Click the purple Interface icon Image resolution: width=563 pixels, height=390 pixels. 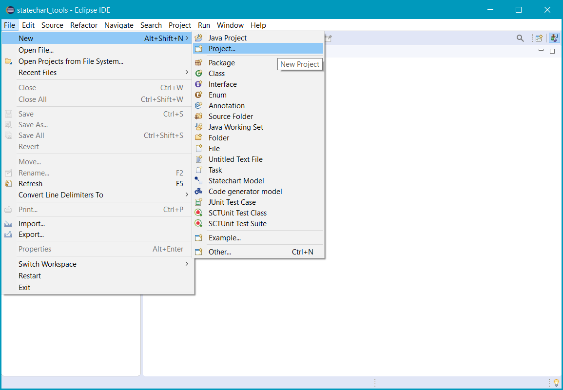coord(198,84)
